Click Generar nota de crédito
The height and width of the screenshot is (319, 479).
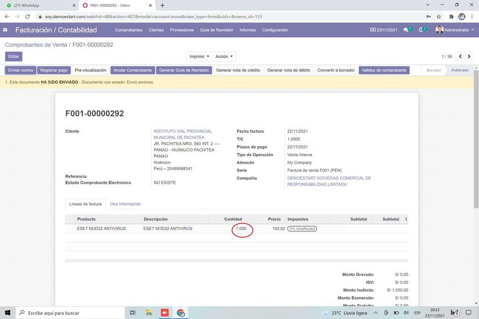[238, 70]
